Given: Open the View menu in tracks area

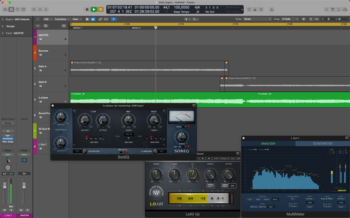Looking at the screenshot, I should coord(76,19).
